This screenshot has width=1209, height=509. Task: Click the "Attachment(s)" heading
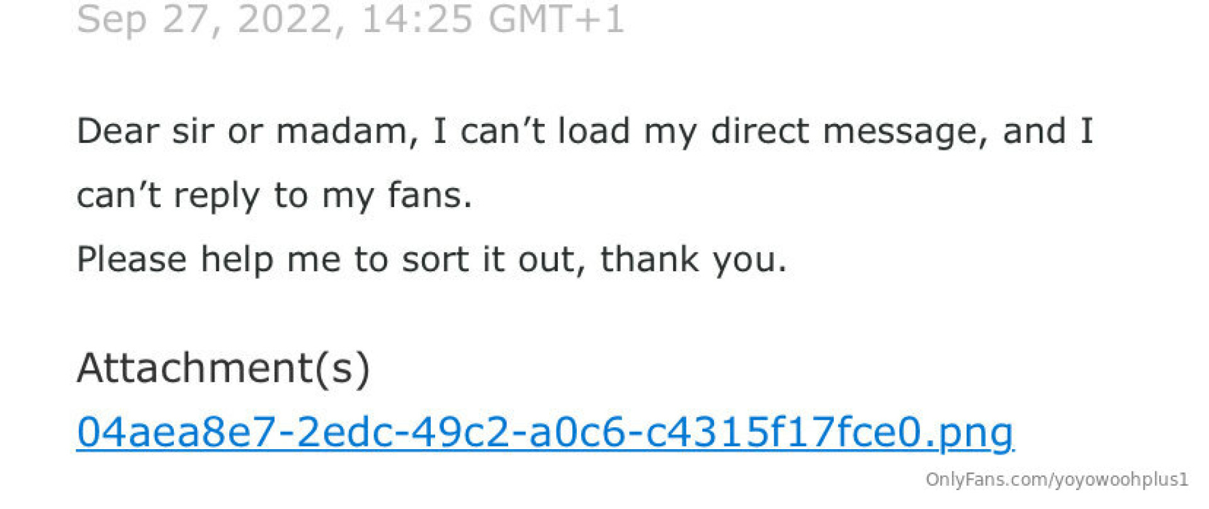(x=224, y=367)
